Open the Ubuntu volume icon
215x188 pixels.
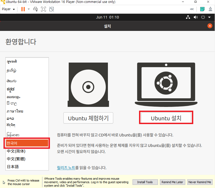click(195, 17)
